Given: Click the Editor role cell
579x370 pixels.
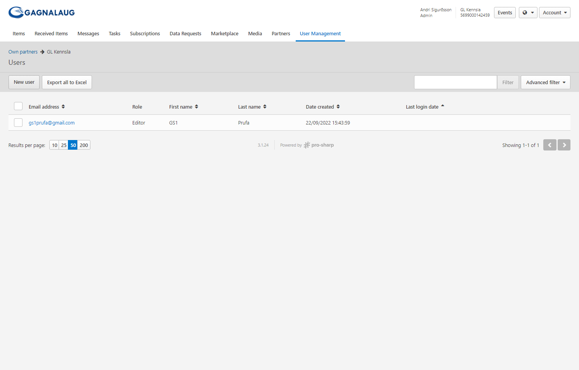Looking at the screenshot, I should click(139, 123).
